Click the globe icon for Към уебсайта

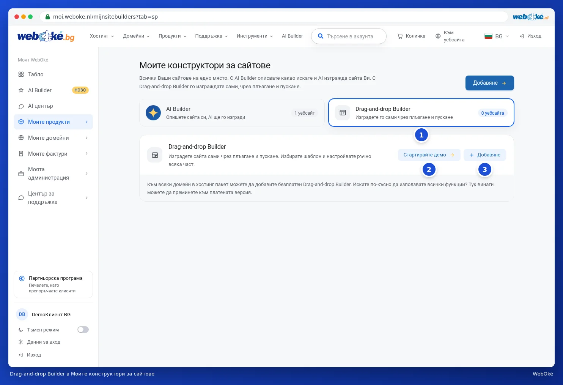(438, 36)
